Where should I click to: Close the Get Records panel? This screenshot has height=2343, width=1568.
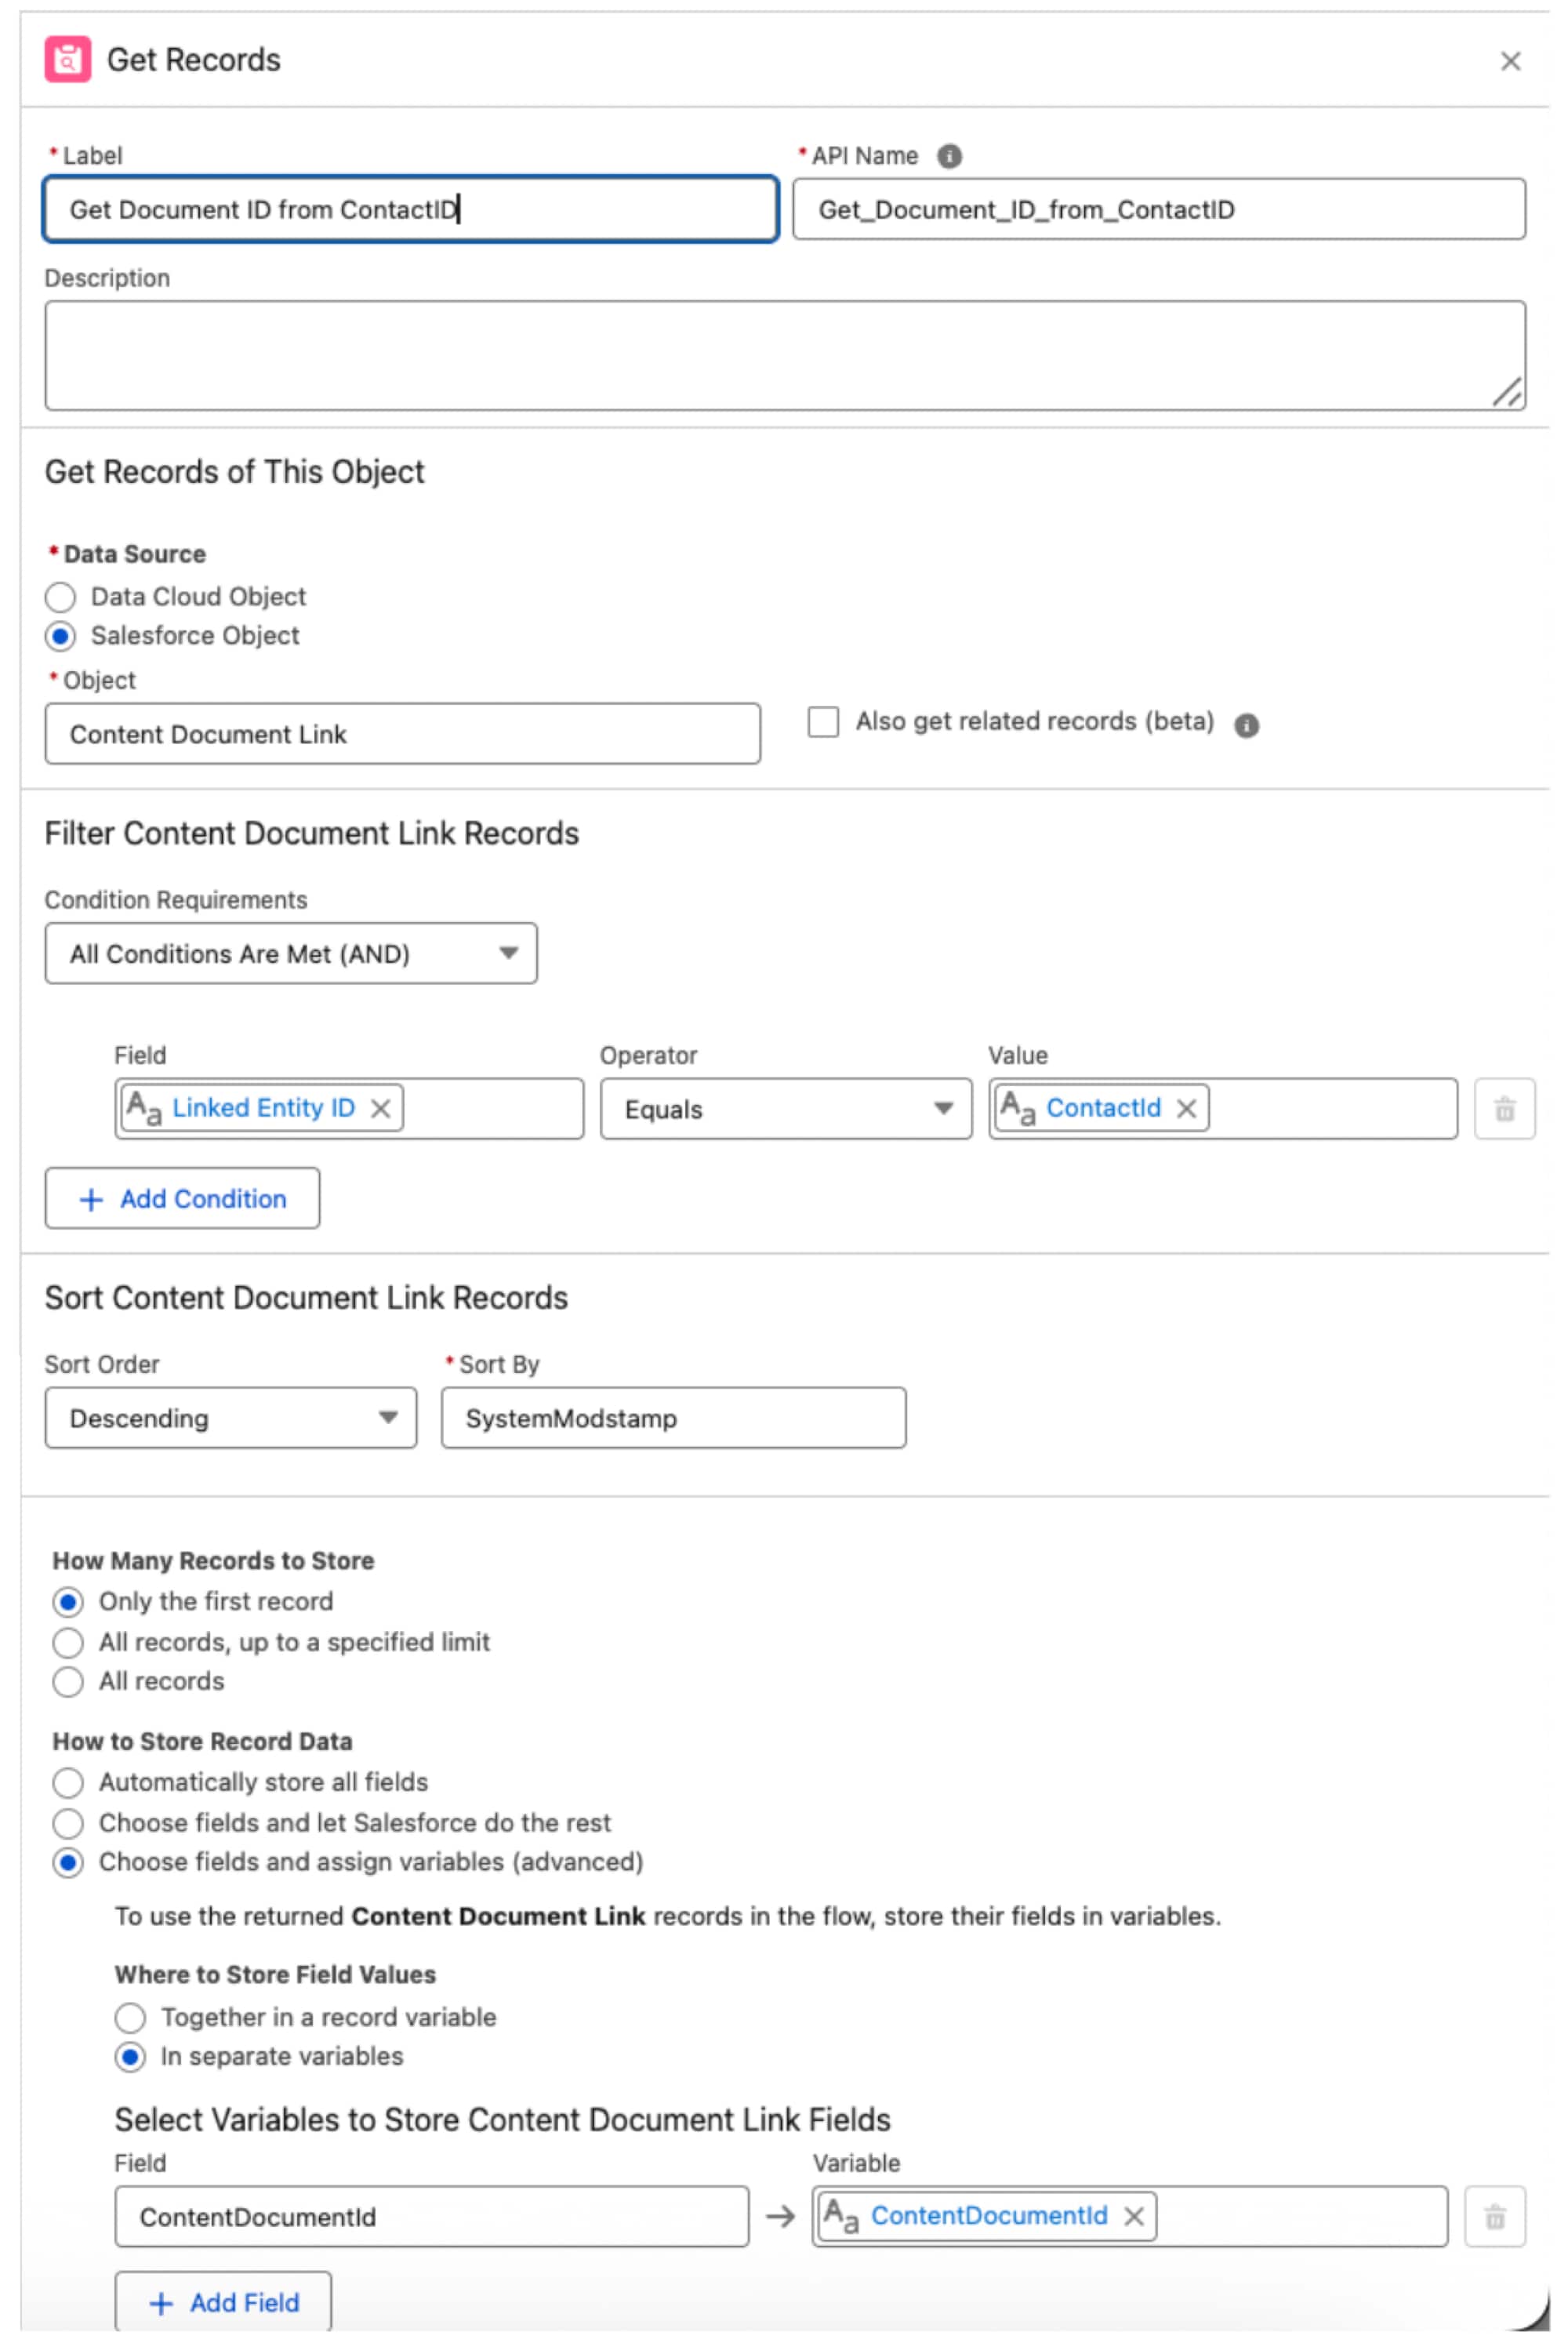[1509, 61]
